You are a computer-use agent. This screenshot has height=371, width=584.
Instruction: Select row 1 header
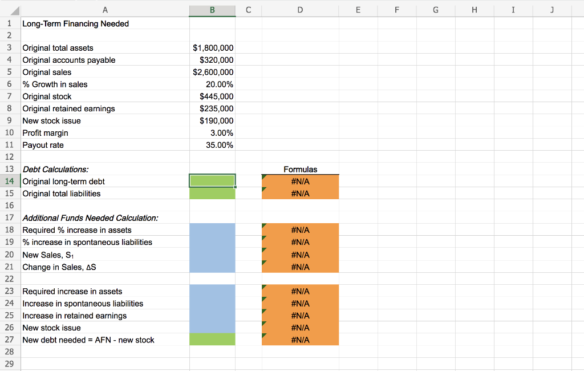10,23
